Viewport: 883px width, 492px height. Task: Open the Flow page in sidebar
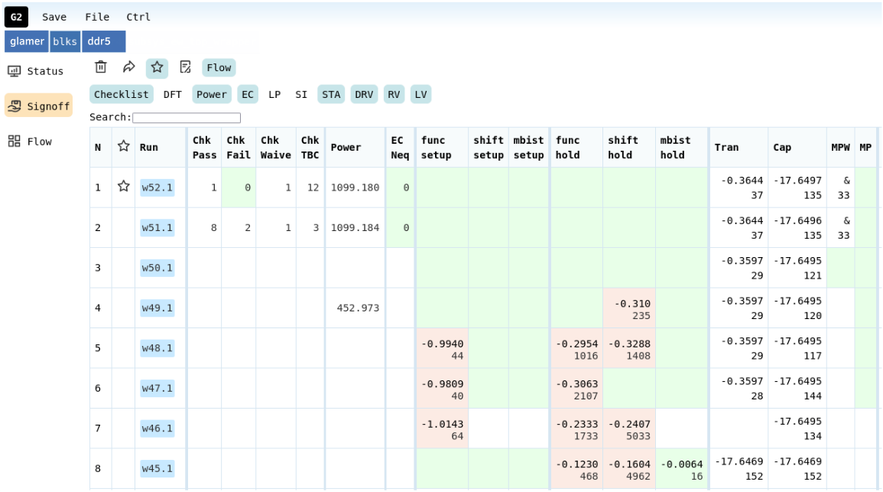click(31, 142)
